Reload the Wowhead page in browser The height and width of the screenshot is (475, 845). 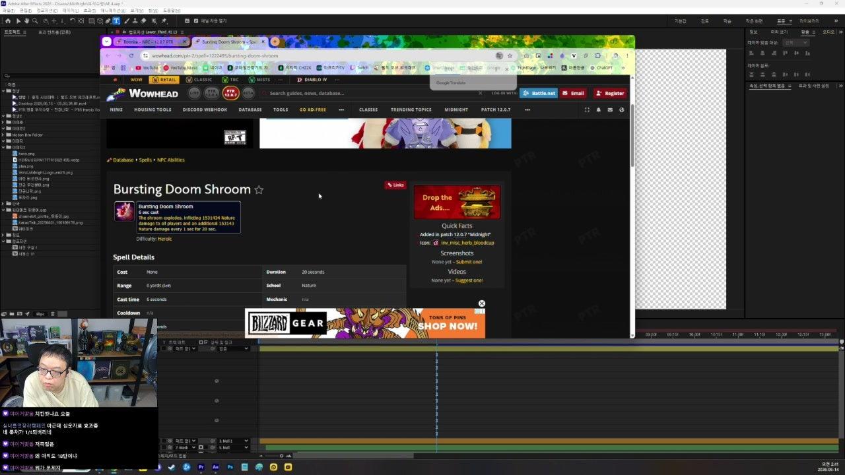coord(131,55)
